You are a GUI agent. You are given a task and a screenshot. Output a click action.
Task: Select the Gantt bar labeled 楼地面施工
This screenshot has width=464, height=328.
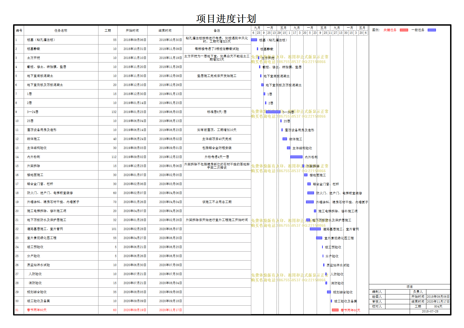tap(306, 175)
